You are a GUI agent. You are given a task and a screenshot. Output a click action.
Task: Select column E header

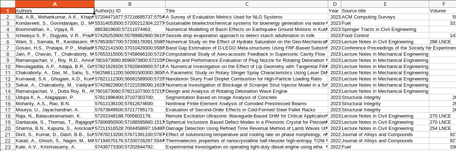(385, 4)
